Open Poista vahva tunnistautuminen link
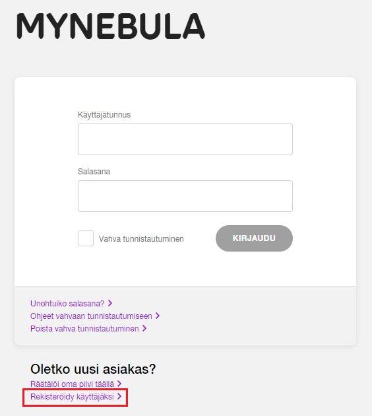The height and width of the screenshot is (416, 372). pyautogui.click(x=84, y=328)
